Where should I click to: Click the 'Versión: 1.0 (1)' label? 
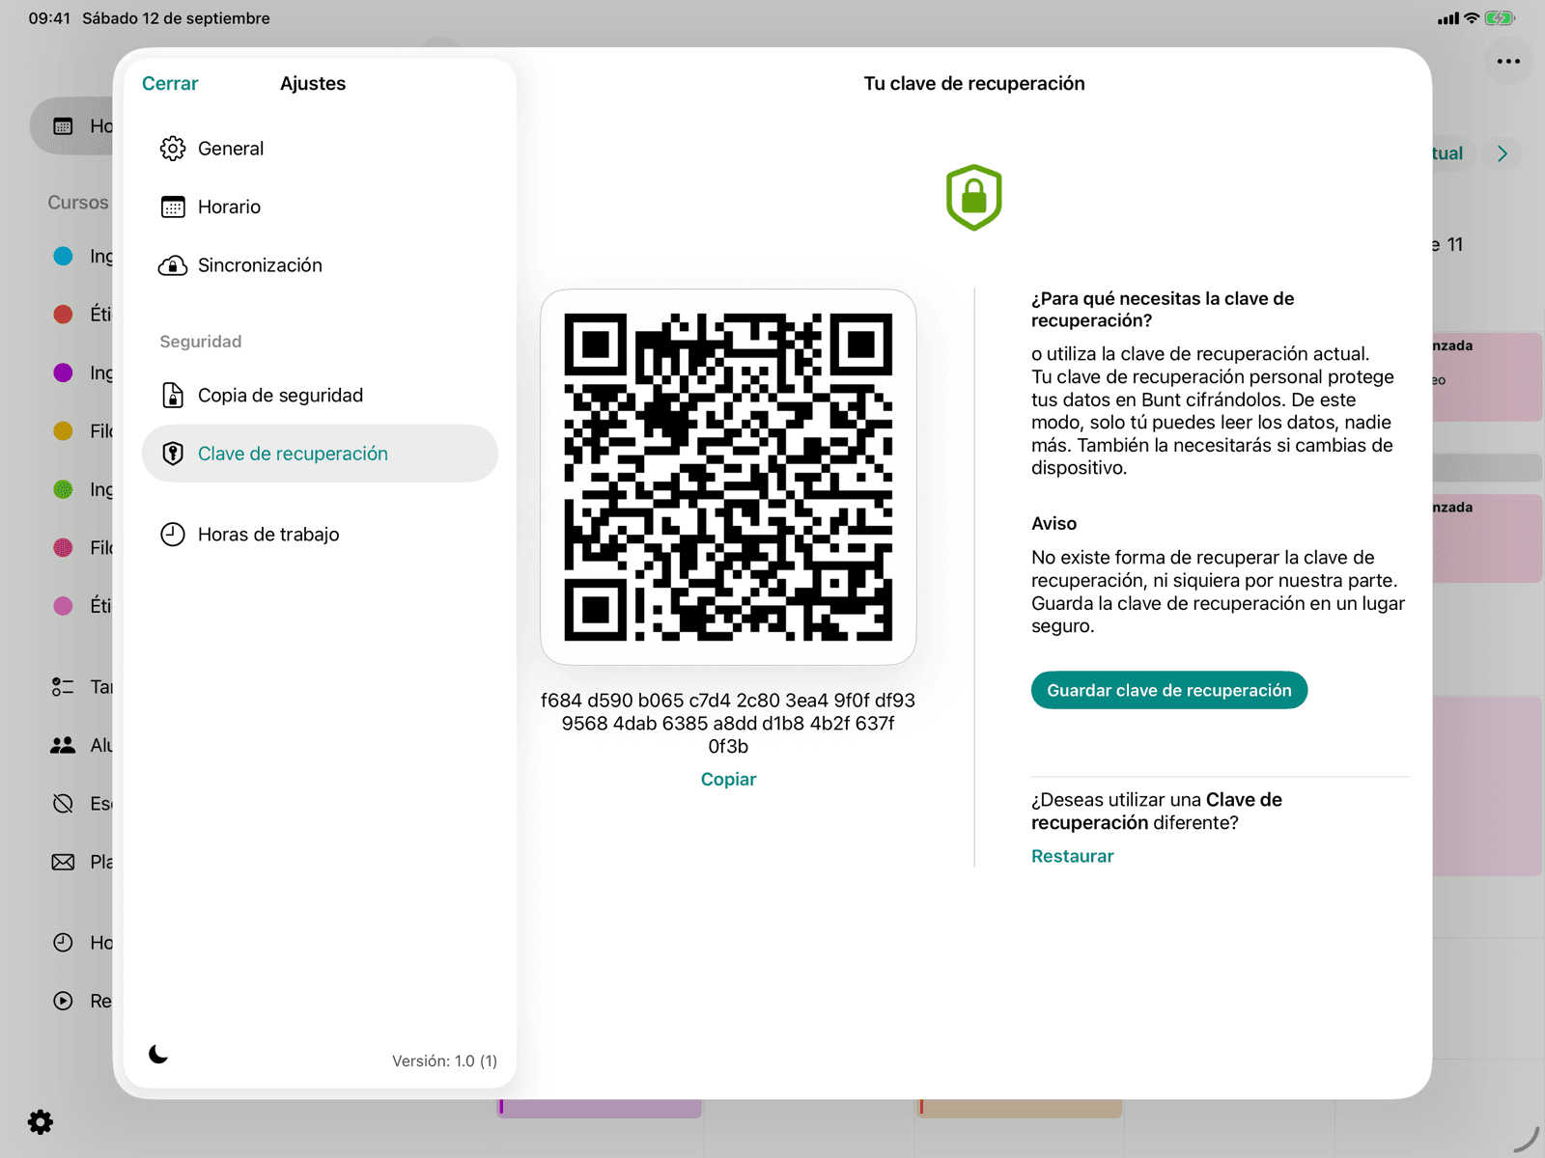444,1061
